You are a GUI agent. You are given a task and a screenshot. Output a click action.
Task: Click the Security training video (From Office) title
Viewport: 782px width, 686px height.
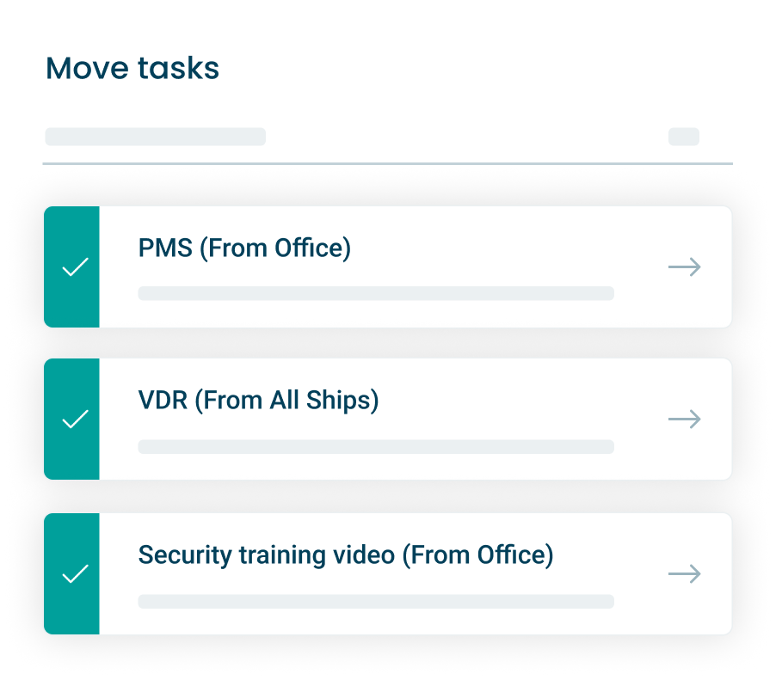pos(345,554)
